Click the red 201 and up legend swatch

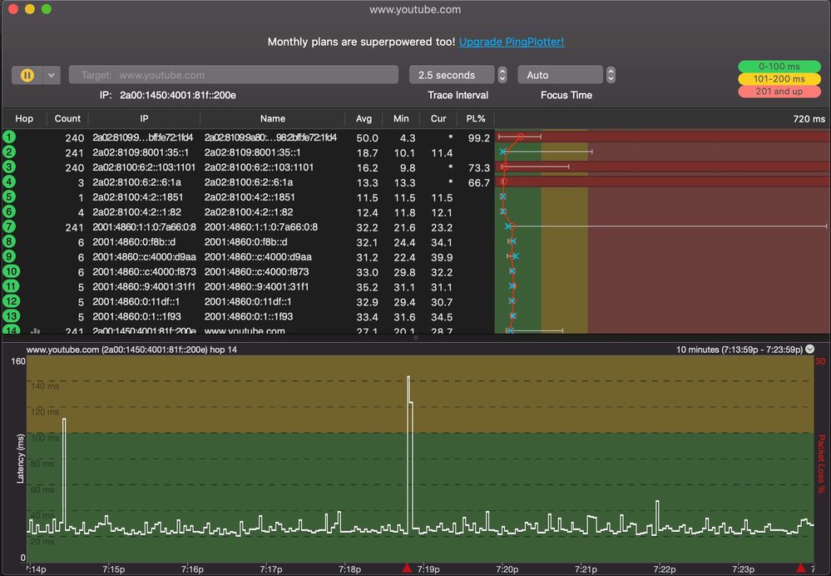[779, 92]
